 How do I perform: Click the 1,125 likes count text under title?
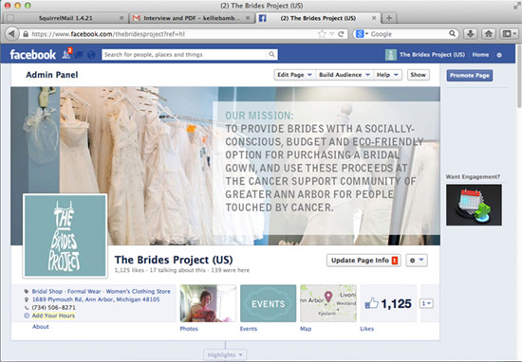point(129,270)
